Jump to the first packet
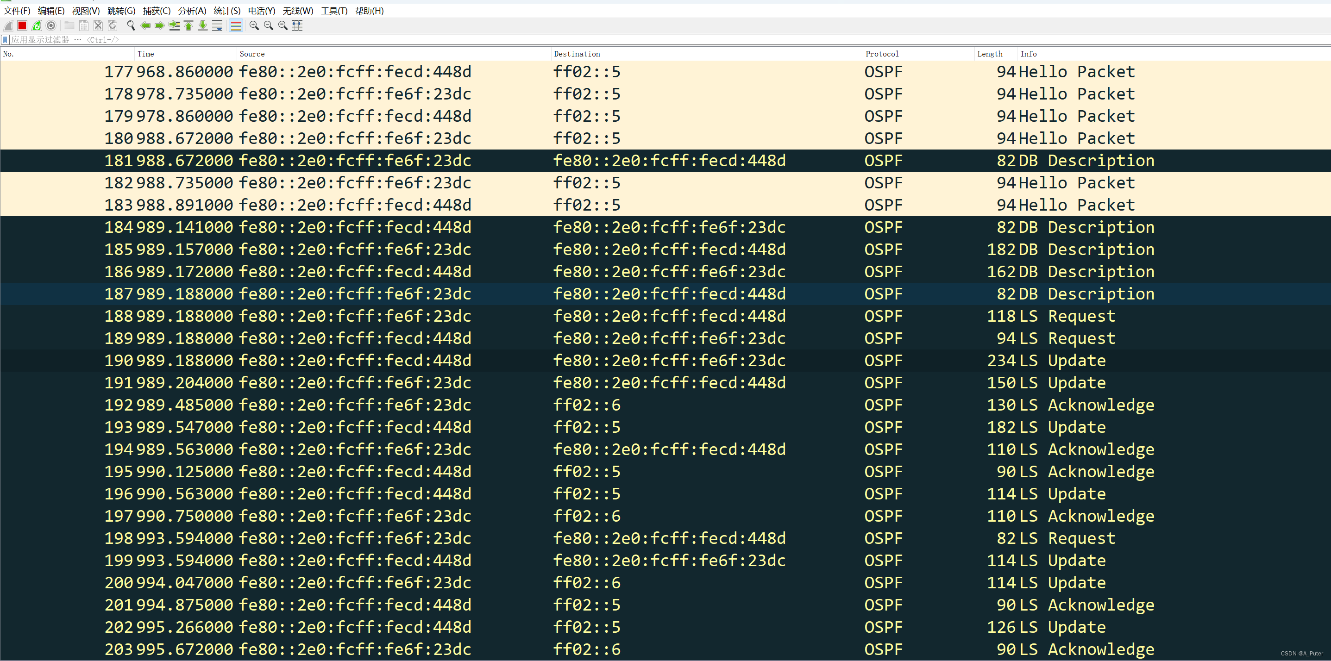 188,25
